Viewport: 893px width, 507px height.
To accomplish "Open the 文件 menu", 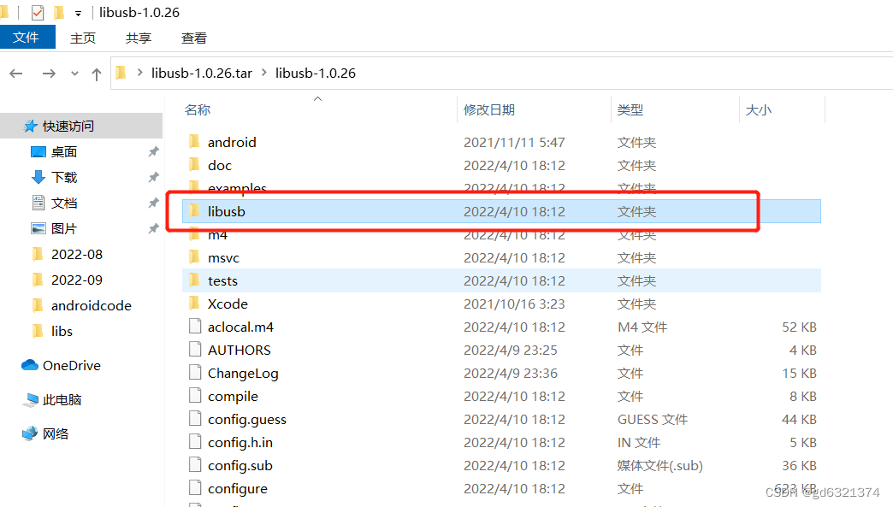I will [x=27, y=38].
